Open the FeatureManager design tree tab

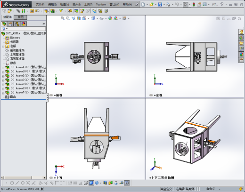(x=4, y=24)
